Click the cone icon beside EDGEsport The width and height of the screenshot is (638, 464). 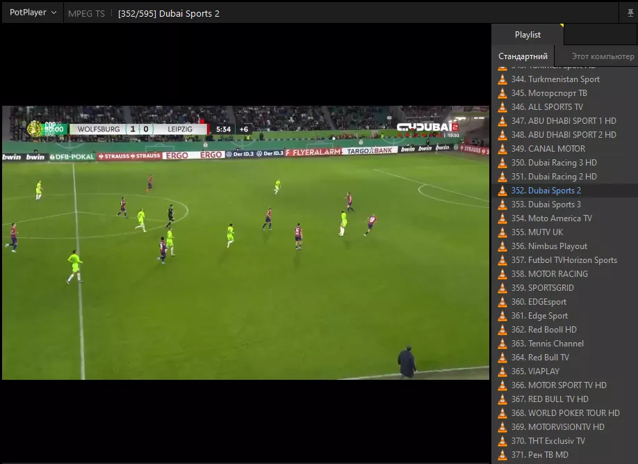[502, 302]
